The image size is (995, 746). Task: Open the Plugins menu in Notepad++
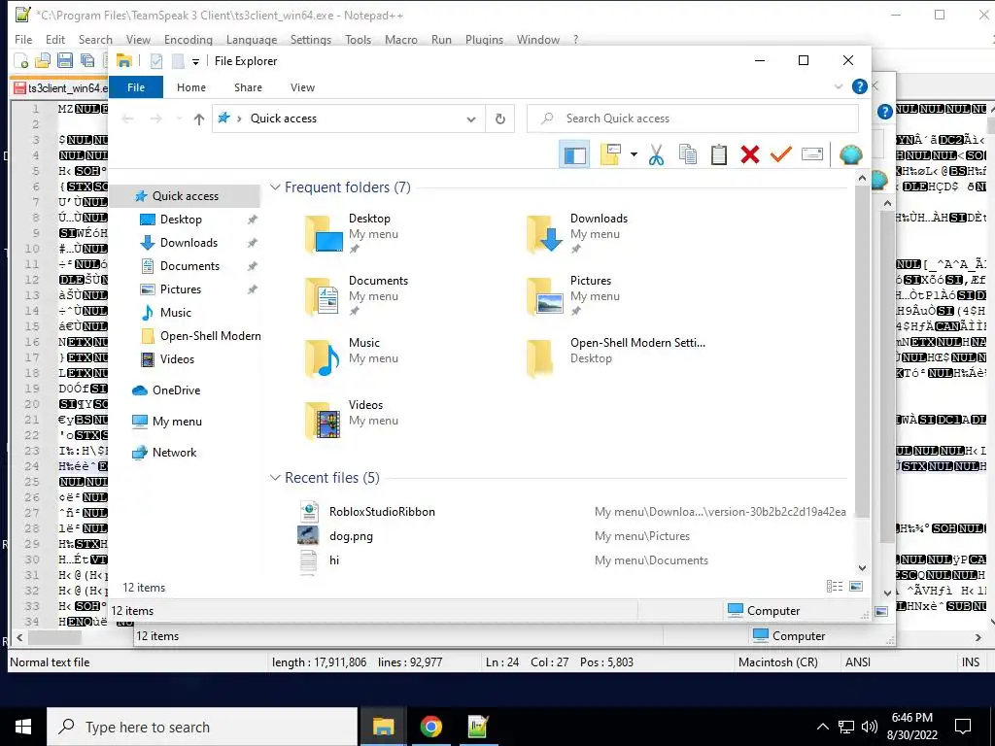484,39
